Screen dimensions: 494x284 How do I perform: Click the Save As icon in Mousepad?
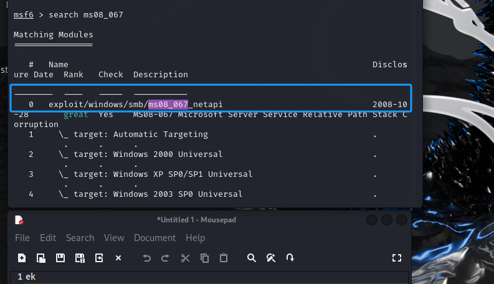point(80,258)
